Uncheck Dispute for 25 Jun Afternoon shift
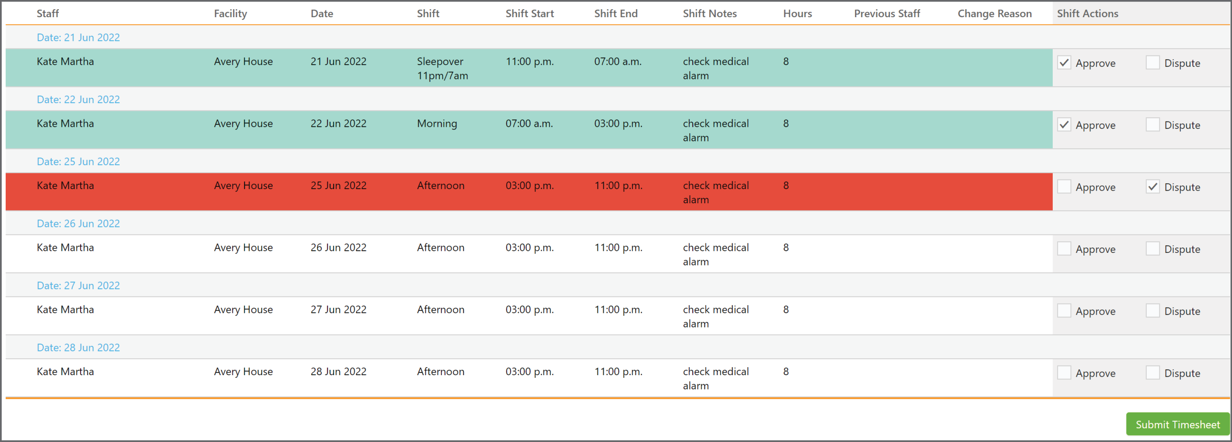 point(1152,187)
